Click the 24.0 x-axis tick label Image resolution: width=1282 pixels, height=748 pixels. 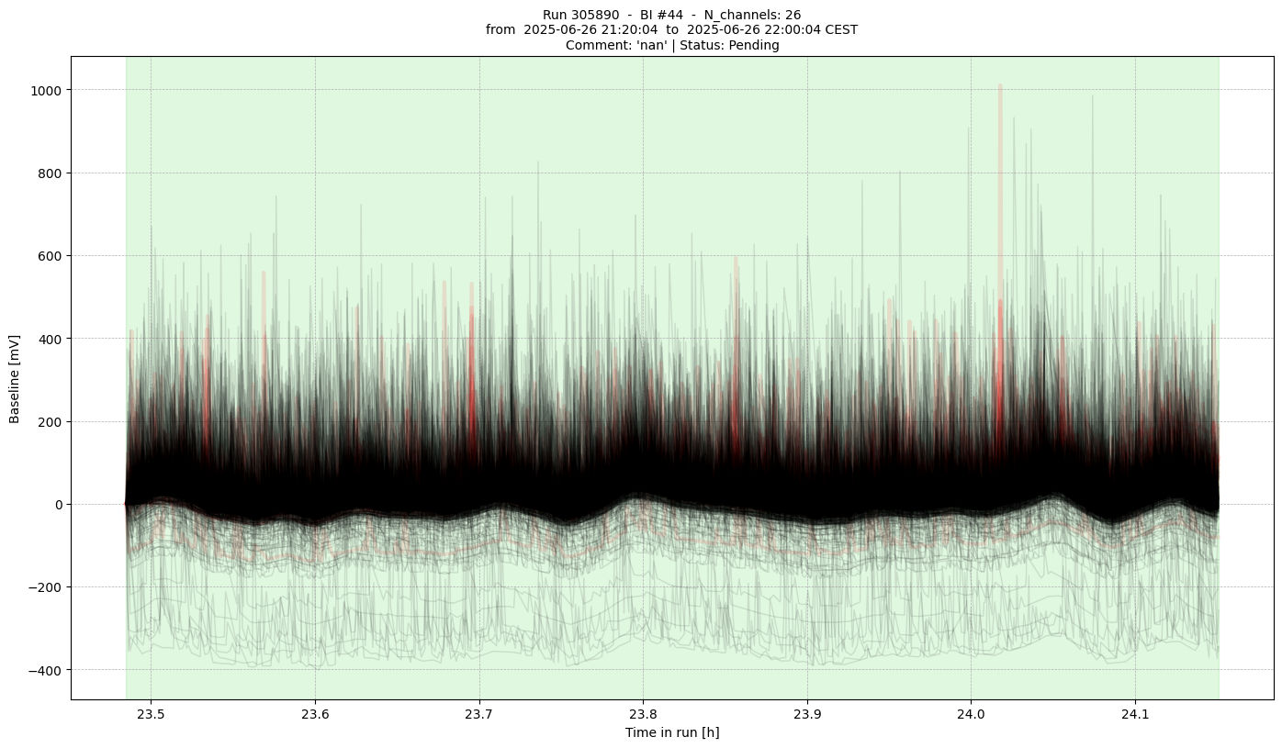[x=971, y=714]
